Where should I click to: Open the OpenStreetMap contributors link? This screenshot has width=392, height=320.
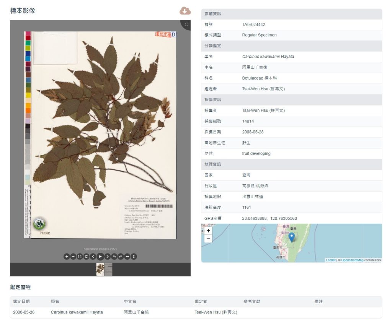coord(352,260)
